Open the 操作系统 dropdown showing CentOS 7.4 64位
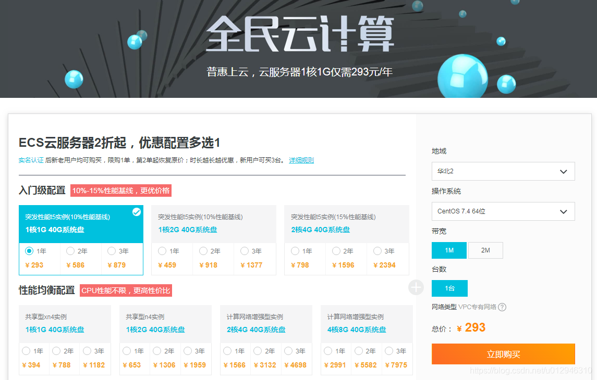Viewport: 597px width, 380px height. click(x=503, y=211)
